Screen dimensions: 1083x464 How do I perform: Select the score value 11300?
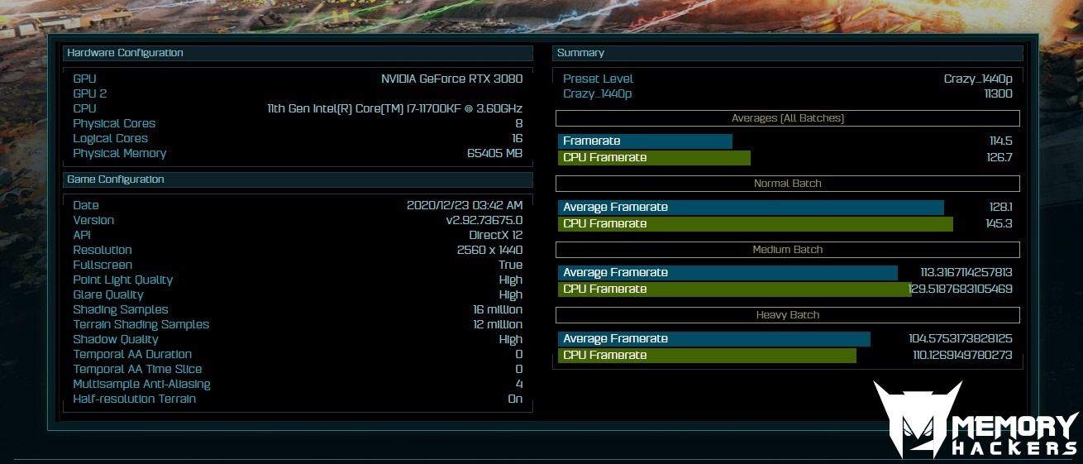[998, 94]
